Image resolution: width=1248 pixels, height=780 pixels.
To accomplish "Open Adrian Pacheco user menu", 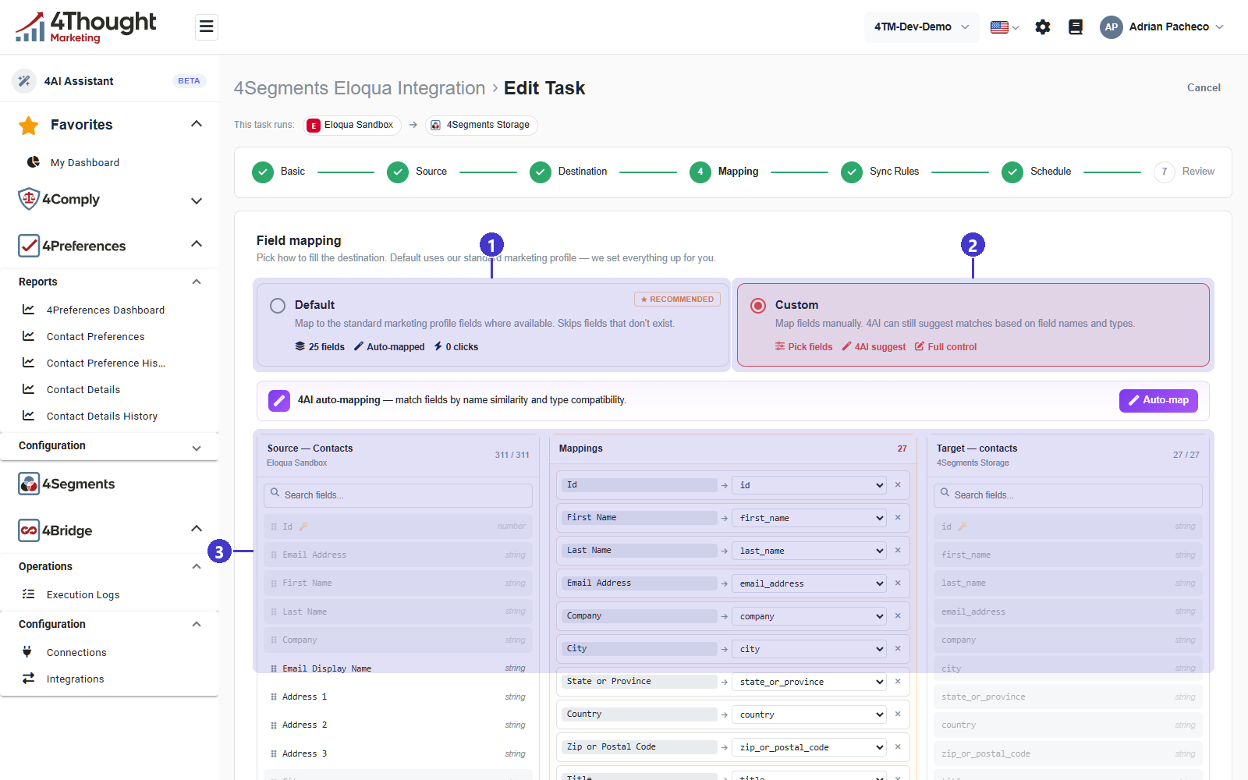I will click(1161, 27).
